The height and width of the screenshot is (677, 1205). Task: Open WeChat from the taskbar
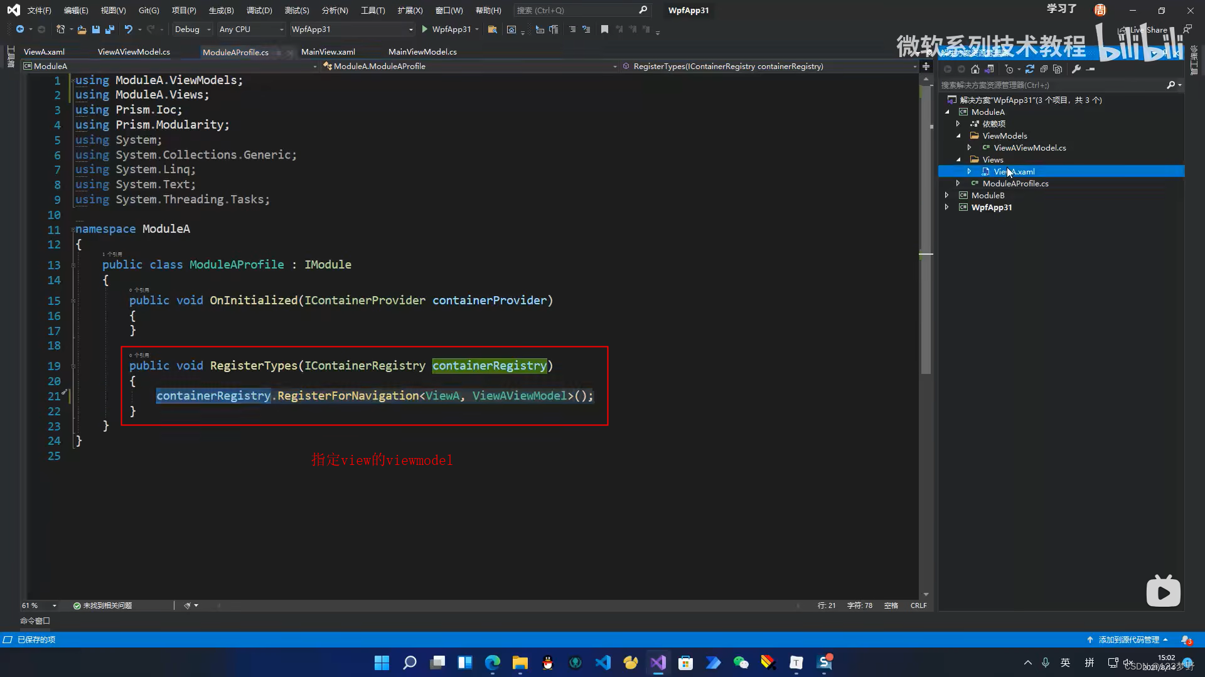(x=741, y=663)
